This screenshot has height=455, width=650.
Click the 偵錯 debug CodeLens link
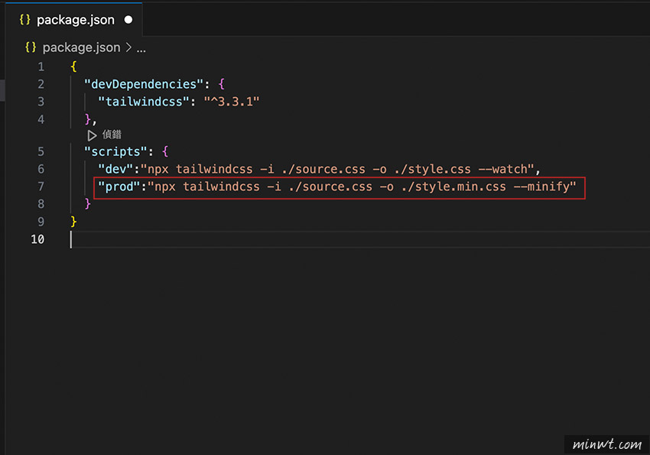tap(112, 135)
